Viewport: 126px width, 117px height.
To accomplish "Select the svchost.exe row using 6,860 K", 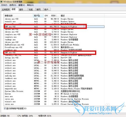I will point(54,86).
